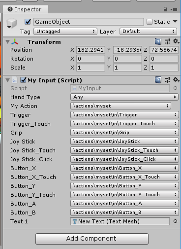Open the Button_Y action dropdown
The image size is (181, 249).
(x=124, y=186)
